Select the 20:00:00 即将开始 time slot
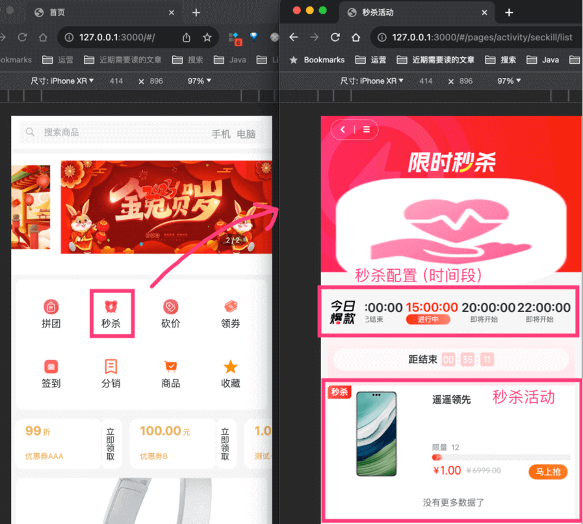Viewport: 583px width, 524px height. point(489,312)
